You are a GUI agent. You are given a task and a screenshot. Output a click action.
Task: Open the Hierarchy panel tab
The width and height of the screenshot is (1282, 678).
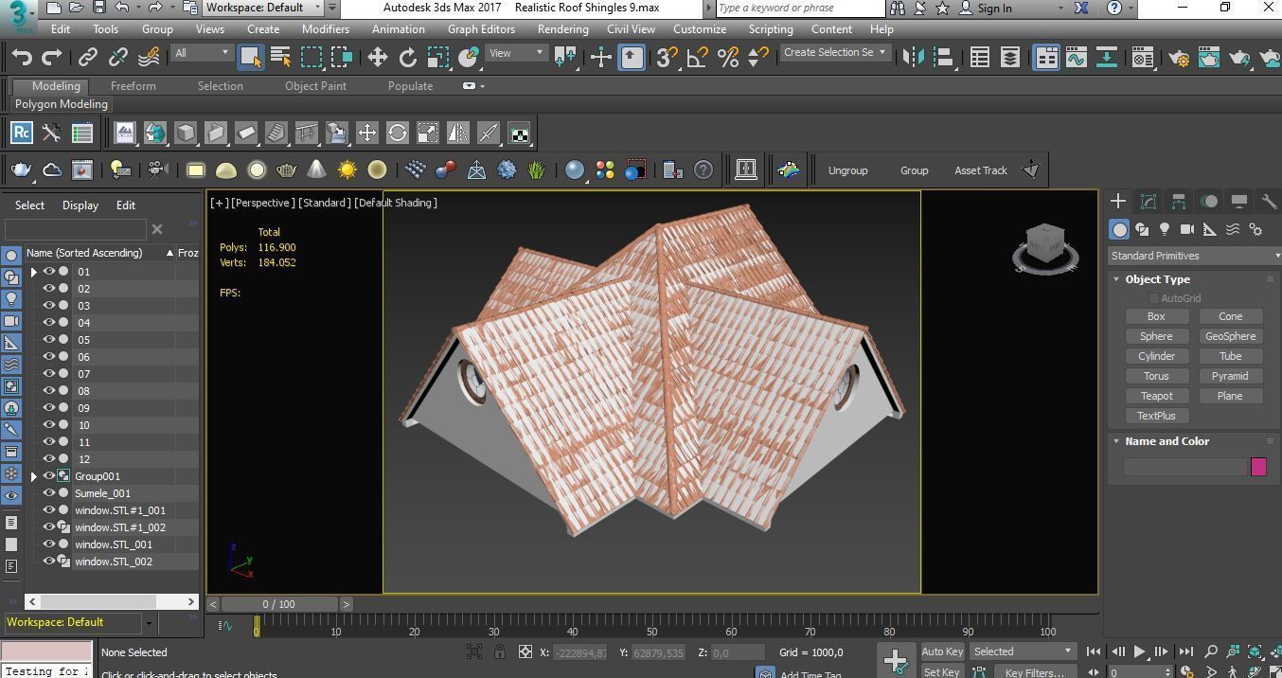click(x=1179, y=201)
